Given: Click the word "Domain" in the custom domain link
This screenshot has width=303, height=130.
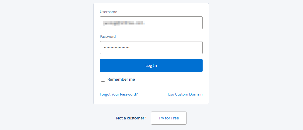Looking at the screenshot, I should click(x=196, y=94).
